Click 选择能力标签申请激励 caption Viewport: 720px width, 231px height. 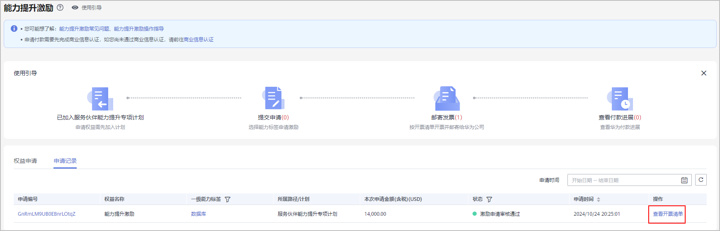[x=274, y=127]
